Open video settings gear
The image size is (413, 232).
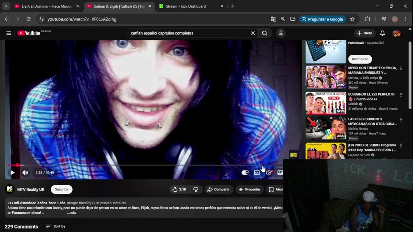(x=269, y=173)
